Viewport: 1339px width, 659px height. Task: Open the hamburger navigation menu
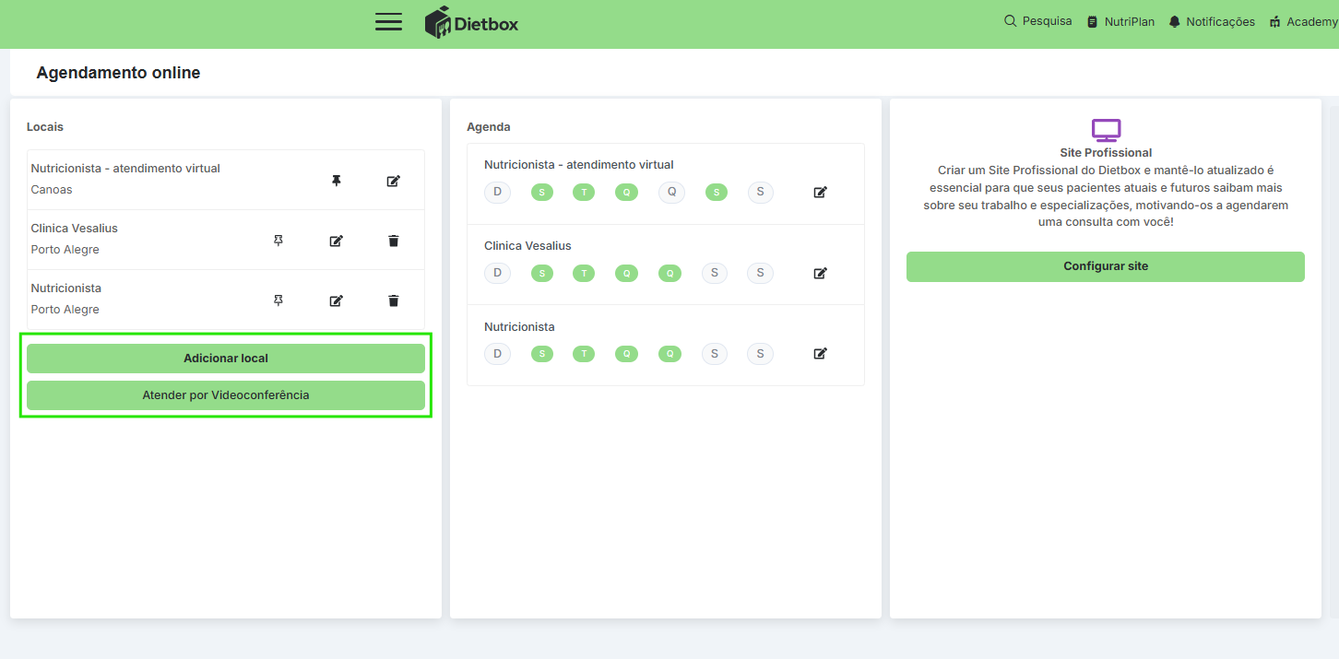(388, 22)
